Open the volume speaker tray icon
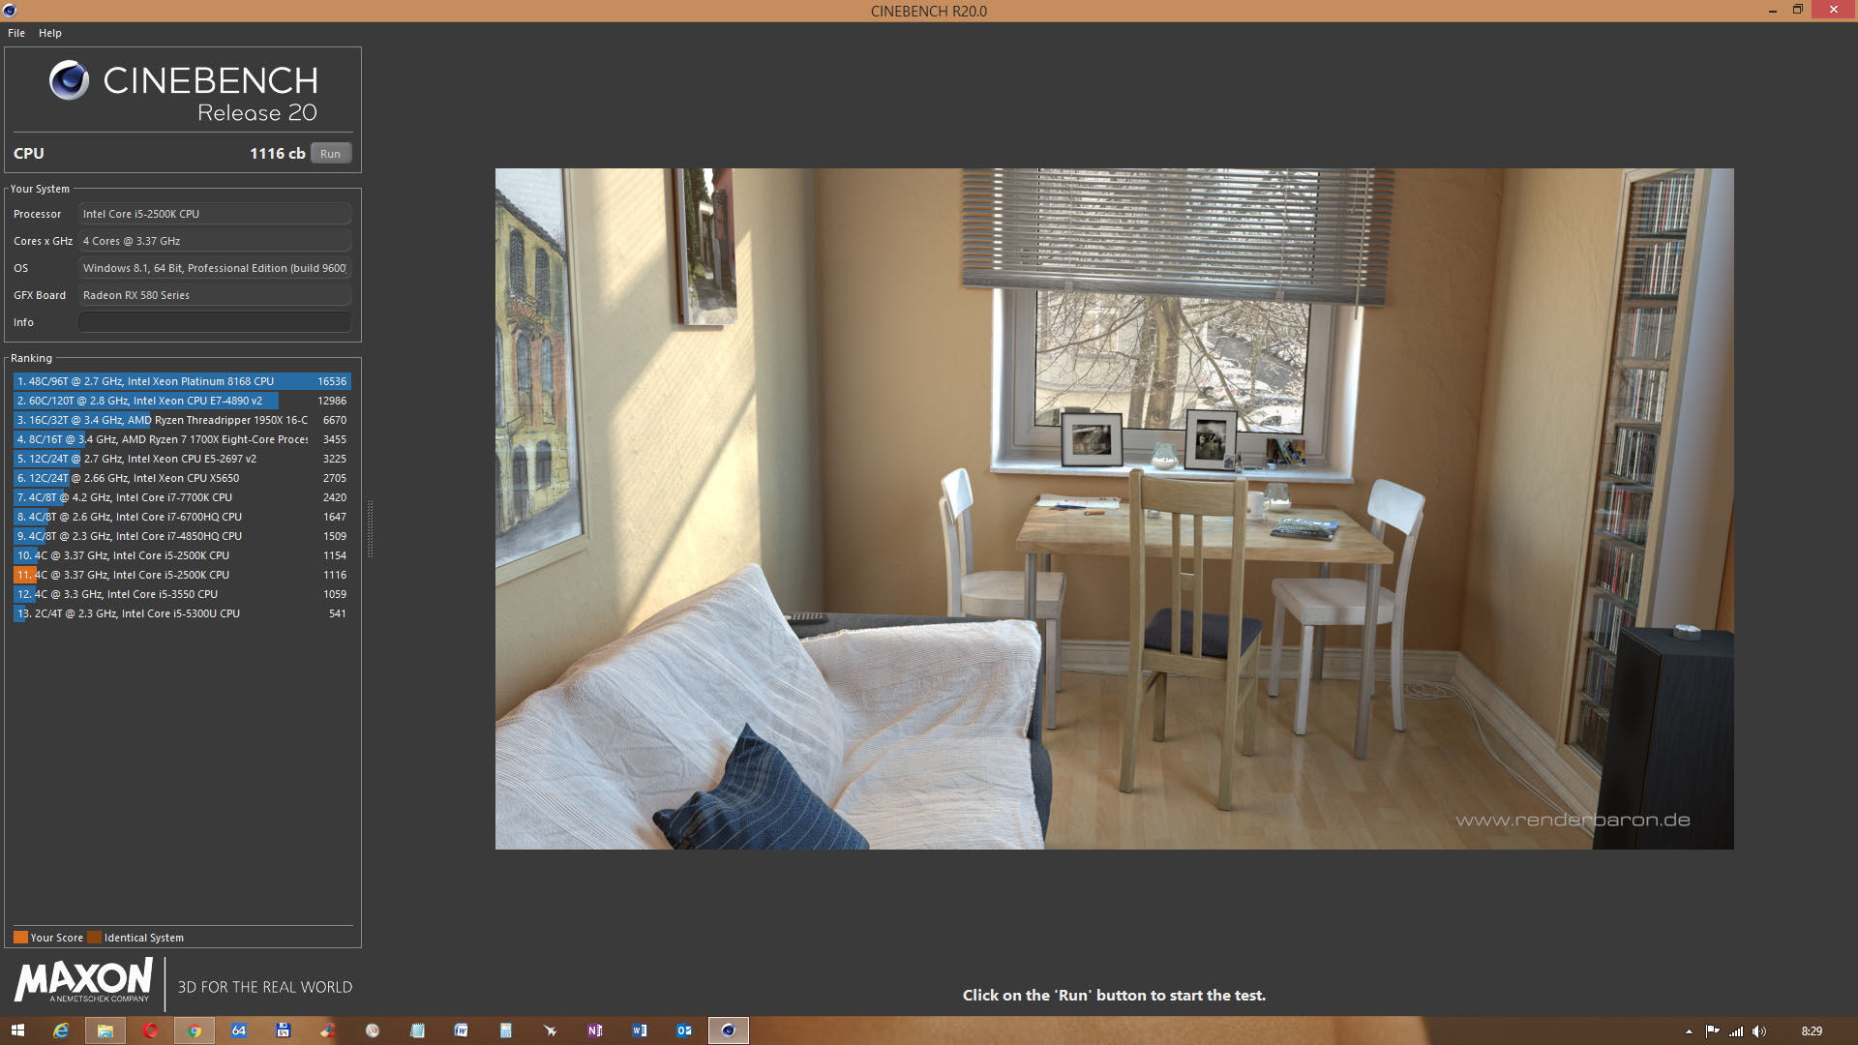Viewport: 1858px width, 1045px height. pos(1759,1031)
